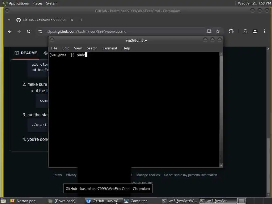272x204 pixels.
Task: Click the Terms link in GitHub footer
Action: click(57, 175)
